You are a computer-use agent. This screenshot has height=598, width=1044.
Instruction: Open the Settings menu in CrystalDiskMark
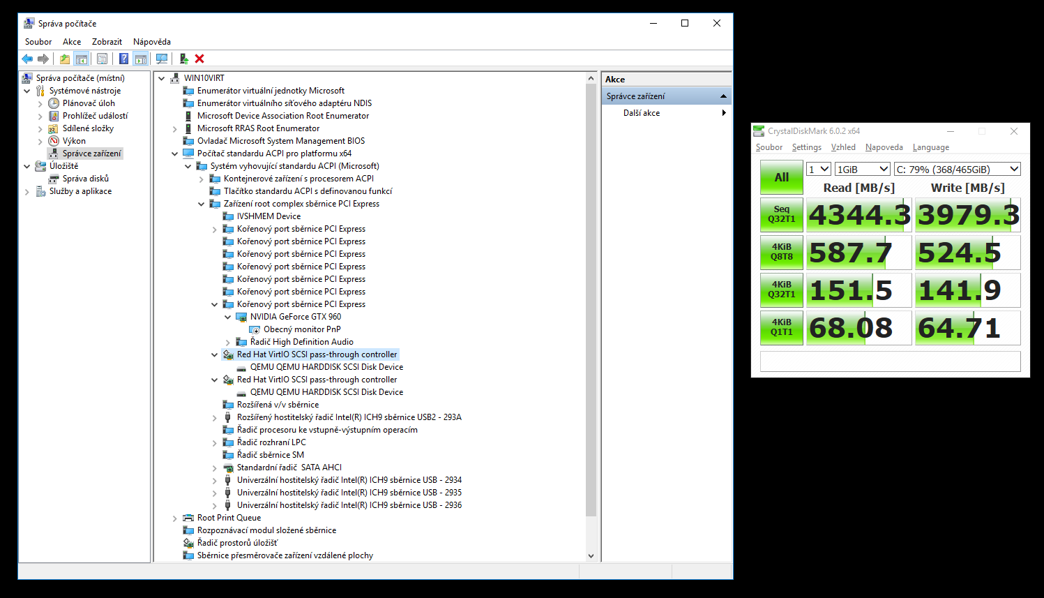click(x=806, y=147)
